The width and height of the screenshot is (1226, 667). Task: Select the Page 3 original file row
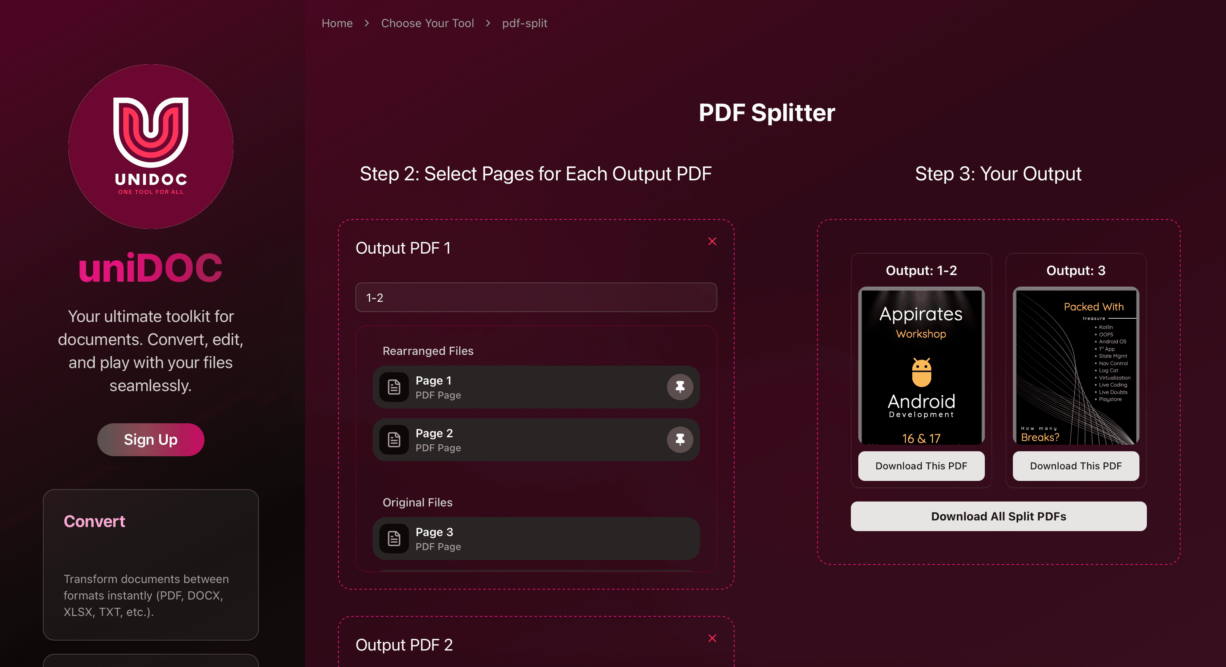pos(536,539)
